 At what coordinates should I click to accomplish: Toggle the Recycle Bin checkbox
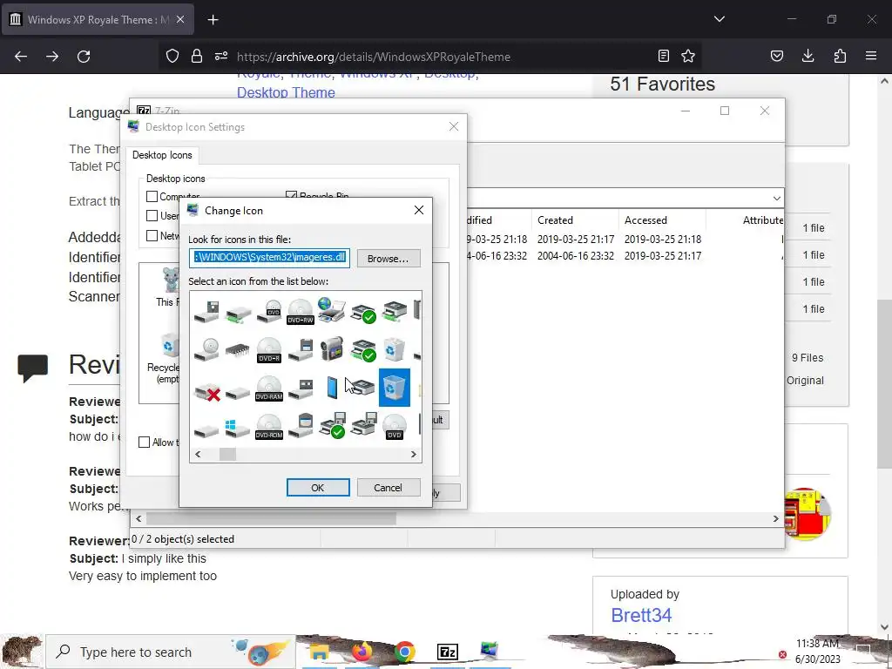click(x=291, y=195)
